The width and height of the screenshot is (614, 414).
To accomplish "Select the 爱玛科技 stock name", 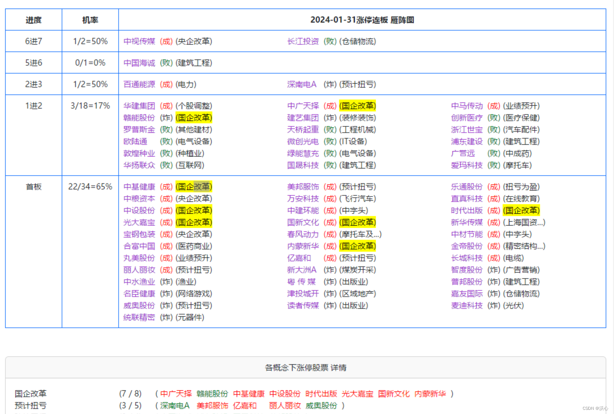I will (x=467, y=165).
